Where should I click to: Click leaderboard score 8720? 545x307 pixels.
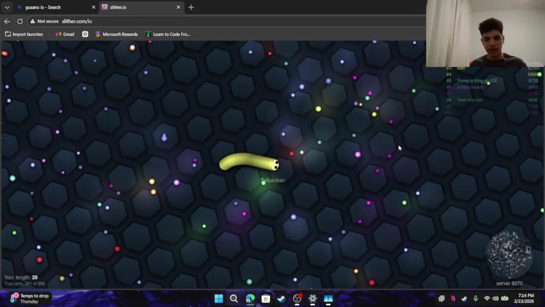pyautogui.click(x=533, y=81)
